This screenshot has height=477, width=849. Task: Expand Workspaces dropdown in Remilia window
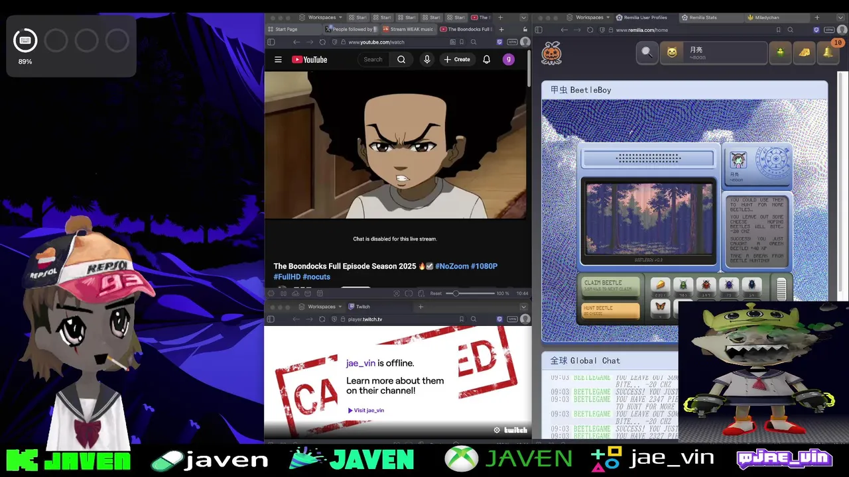[x=589, y=17]
